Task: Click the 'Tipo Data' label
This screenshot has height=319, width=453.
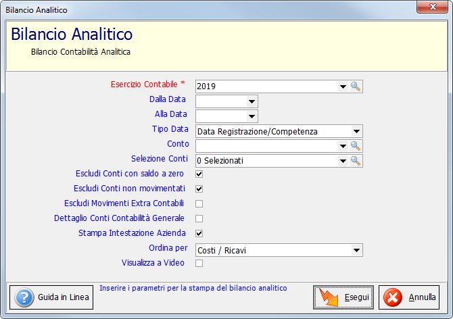Action: pos(170,129)
